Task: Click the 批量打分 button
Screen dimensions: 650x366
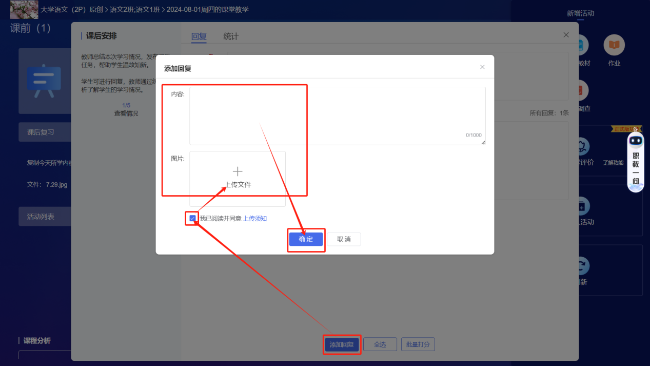Action: 418,344
